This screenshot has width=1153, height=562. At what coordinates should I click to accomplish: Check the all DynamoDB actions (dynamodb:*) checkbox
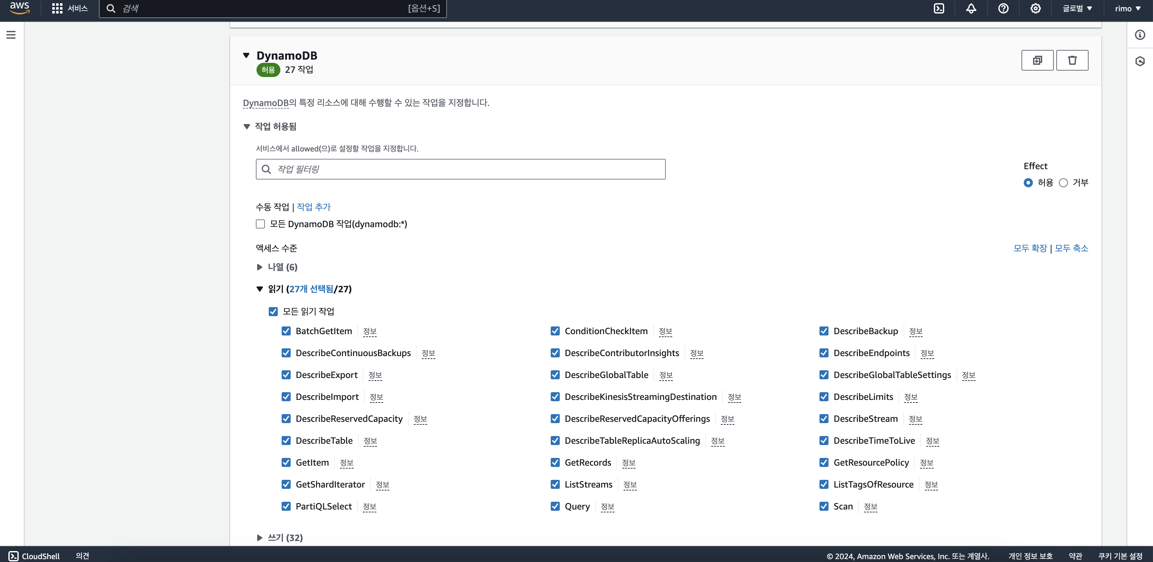tap(260, 224)
